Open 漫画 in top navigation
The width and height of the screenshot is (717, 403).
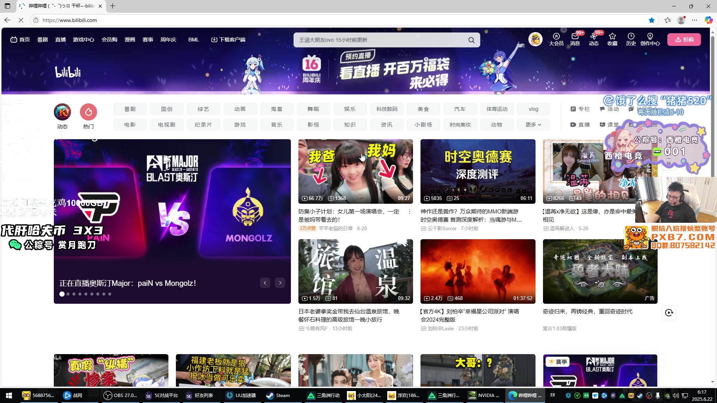click(130, 40)
